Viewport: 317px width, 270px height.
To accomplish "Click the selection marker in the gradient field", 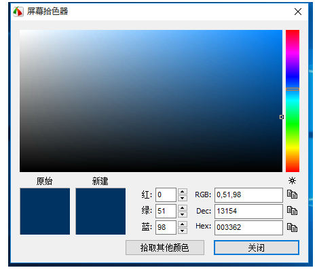I will (x=282, y=117).
